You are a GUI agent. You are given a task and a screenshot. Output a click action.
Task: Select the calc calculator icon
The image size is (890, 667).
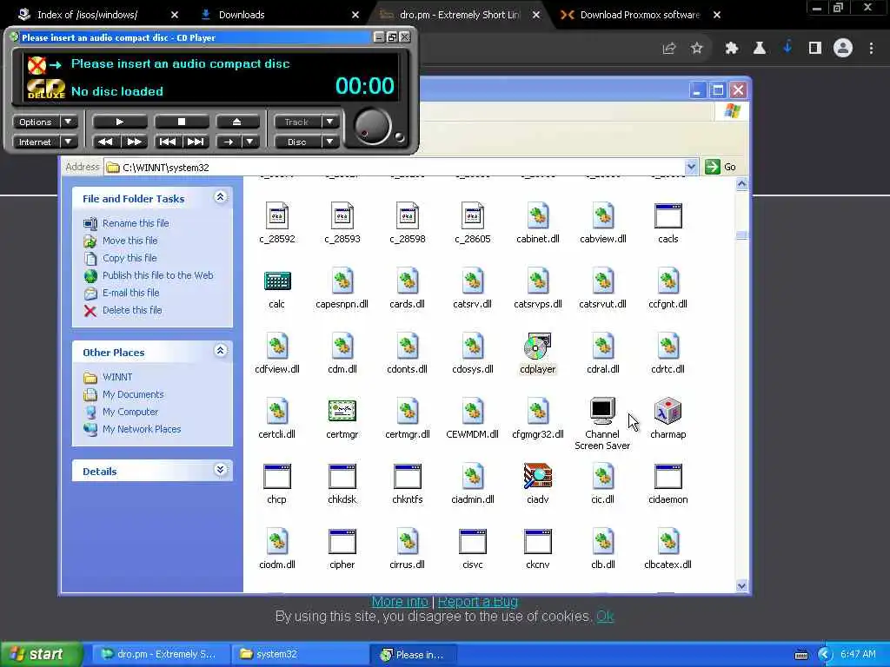277,281
